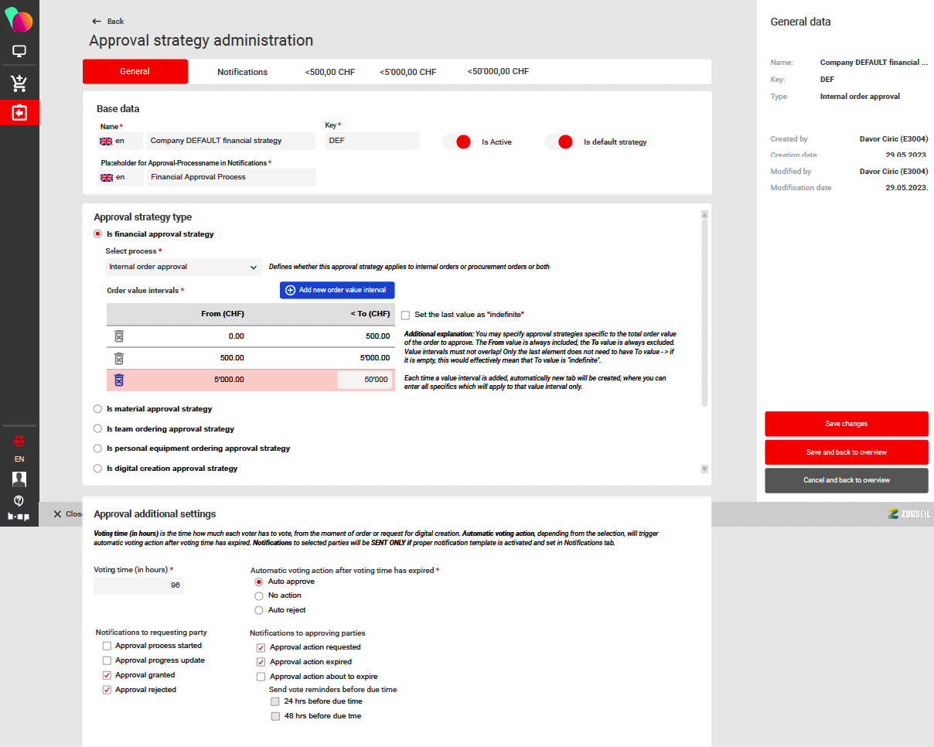
Task: Click 'Add new order value interval' button
Action: pos(337,290)
